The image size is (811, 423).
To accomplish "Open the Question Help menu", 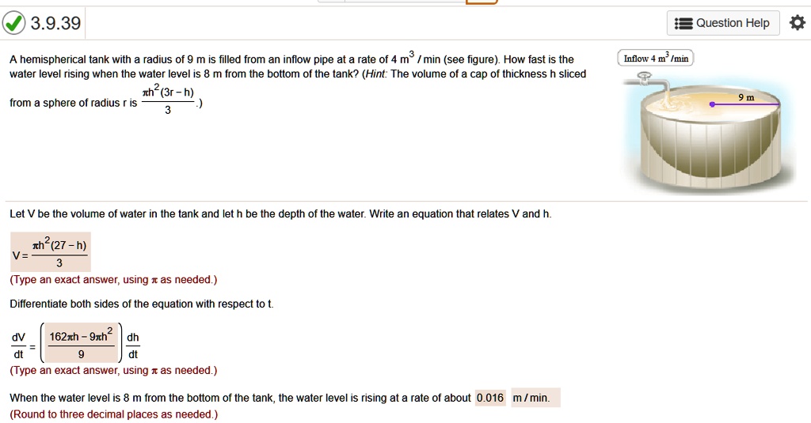I will [723, 23].
